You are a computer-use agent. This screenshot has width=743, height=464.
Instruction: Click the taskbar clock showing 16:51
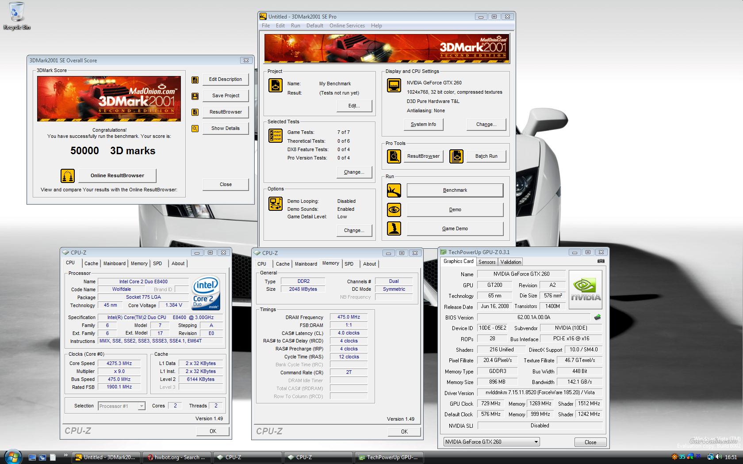[731, 457]
